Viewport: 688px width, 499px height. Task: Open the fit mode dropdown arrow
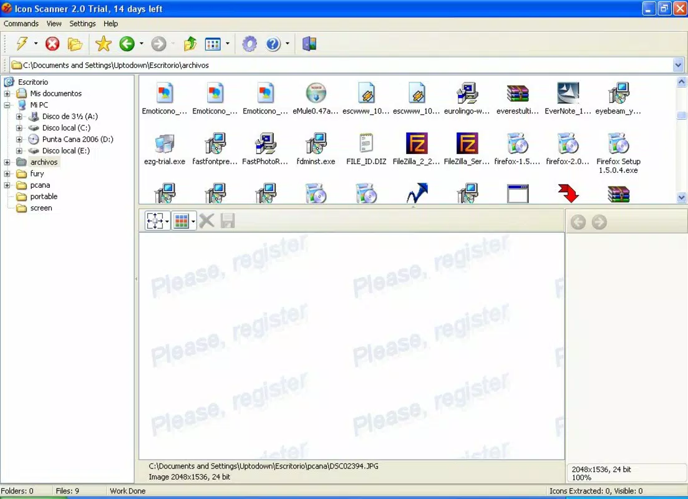(167, 221)
